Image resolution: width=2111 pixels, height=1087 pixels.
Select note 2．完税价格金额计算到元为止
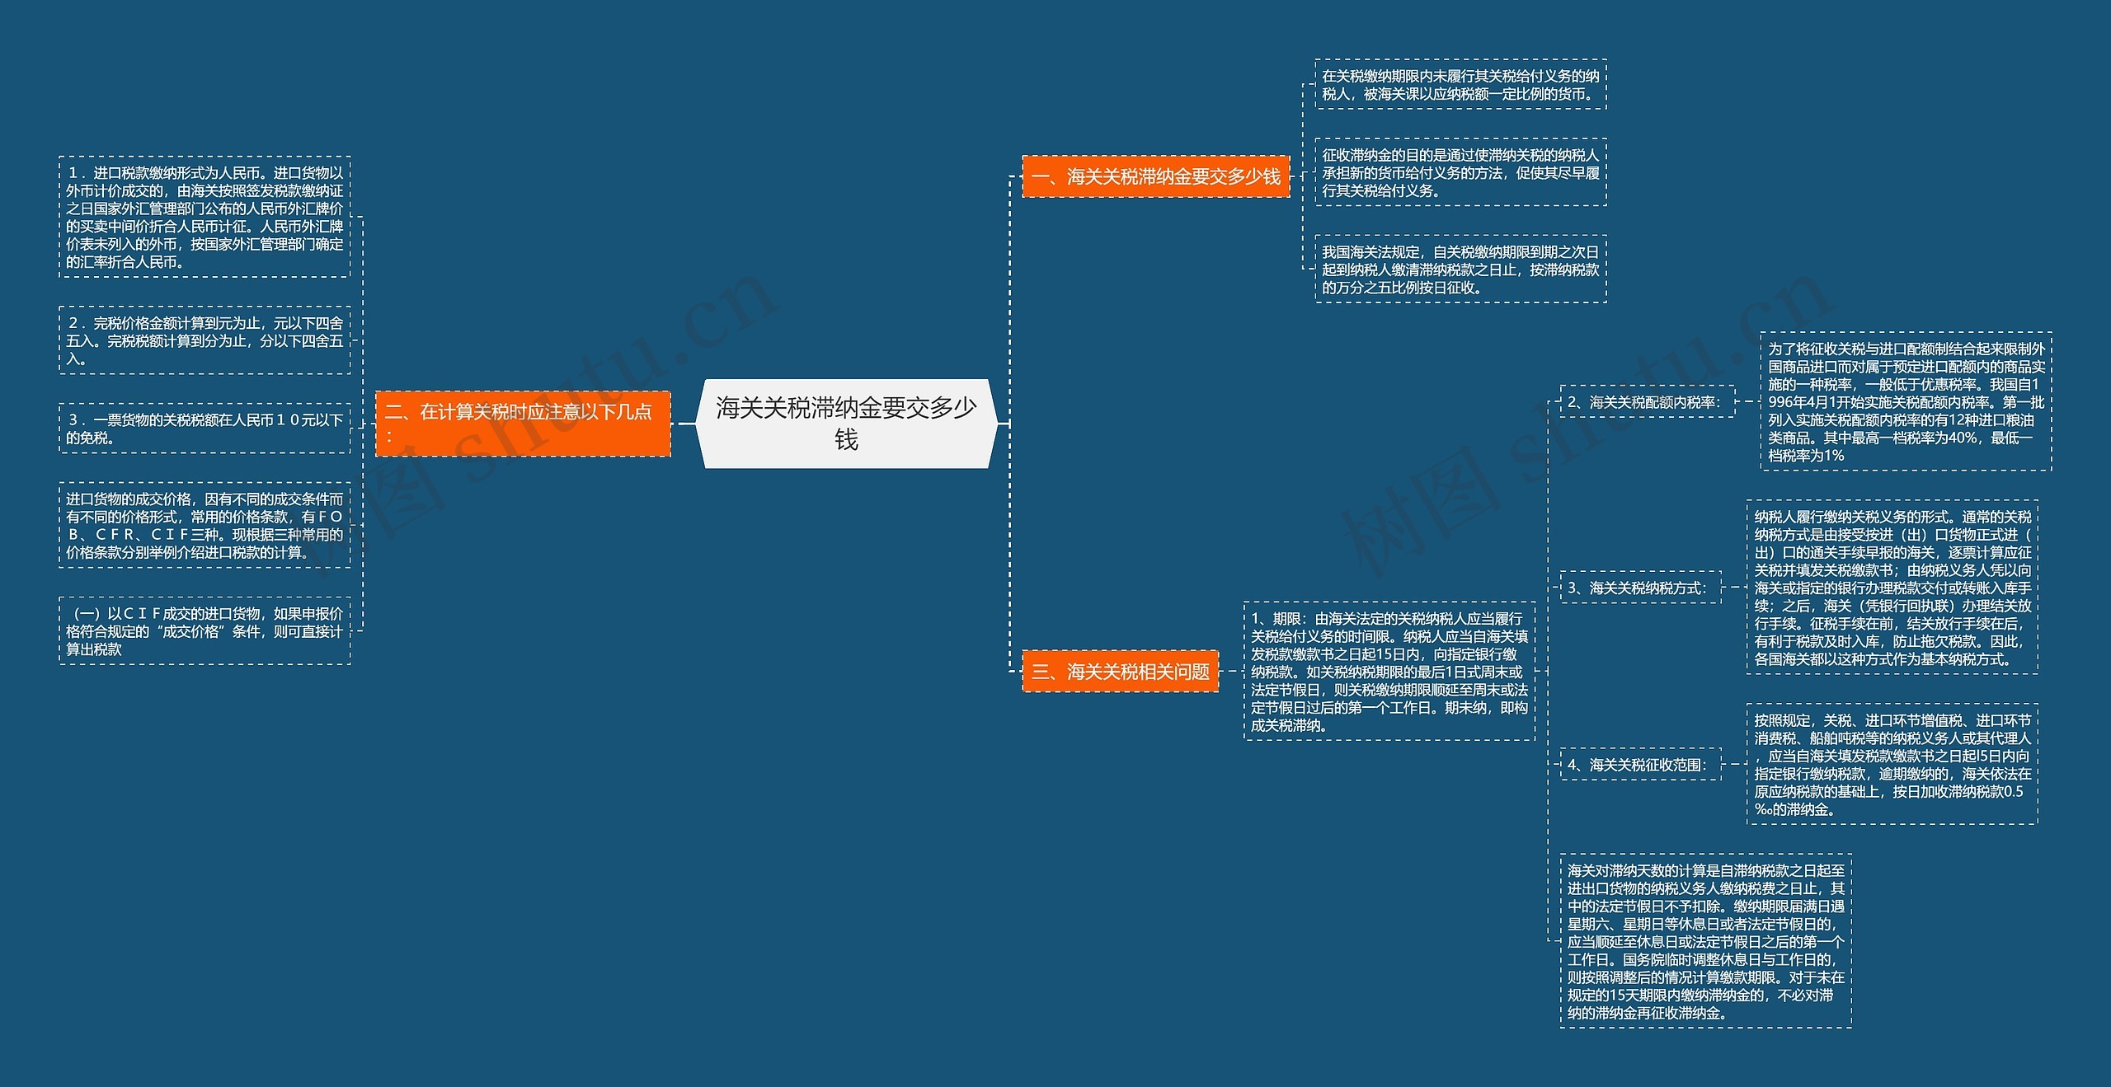(205, 340)
